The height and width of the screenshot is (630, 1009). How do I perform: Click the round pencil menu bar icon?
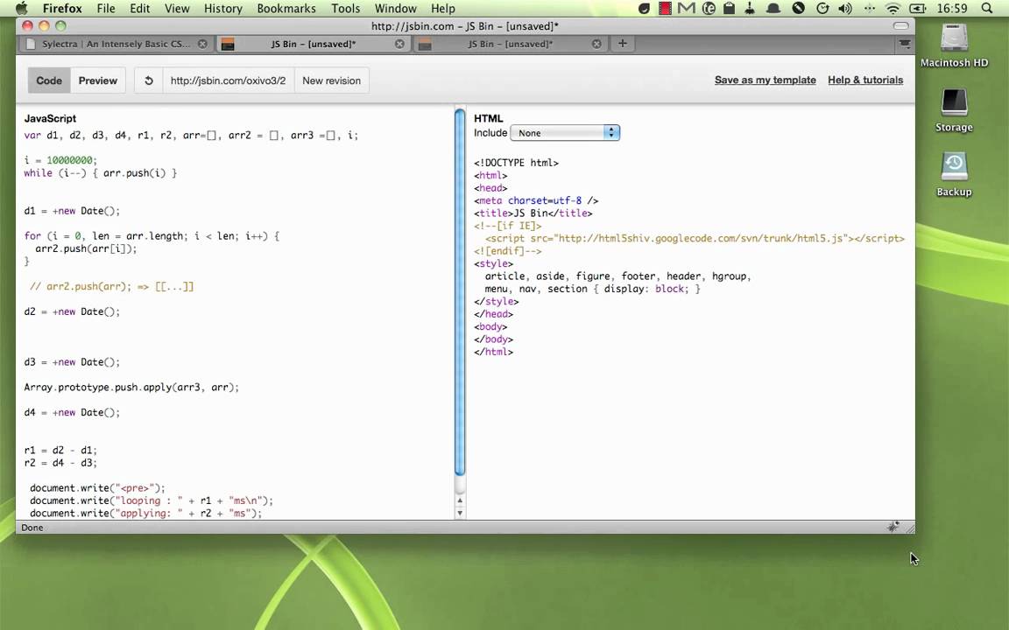coord(798,9)
